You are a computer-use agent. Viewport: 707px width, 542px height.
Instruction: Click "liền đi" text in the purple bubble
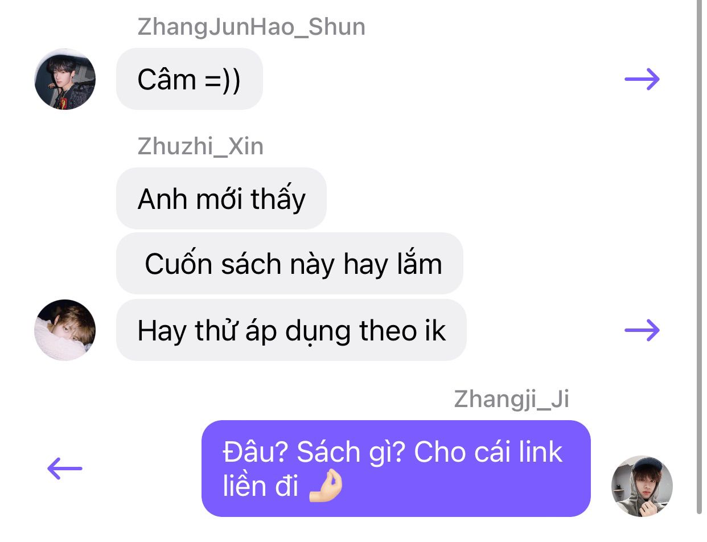(261, 487)
